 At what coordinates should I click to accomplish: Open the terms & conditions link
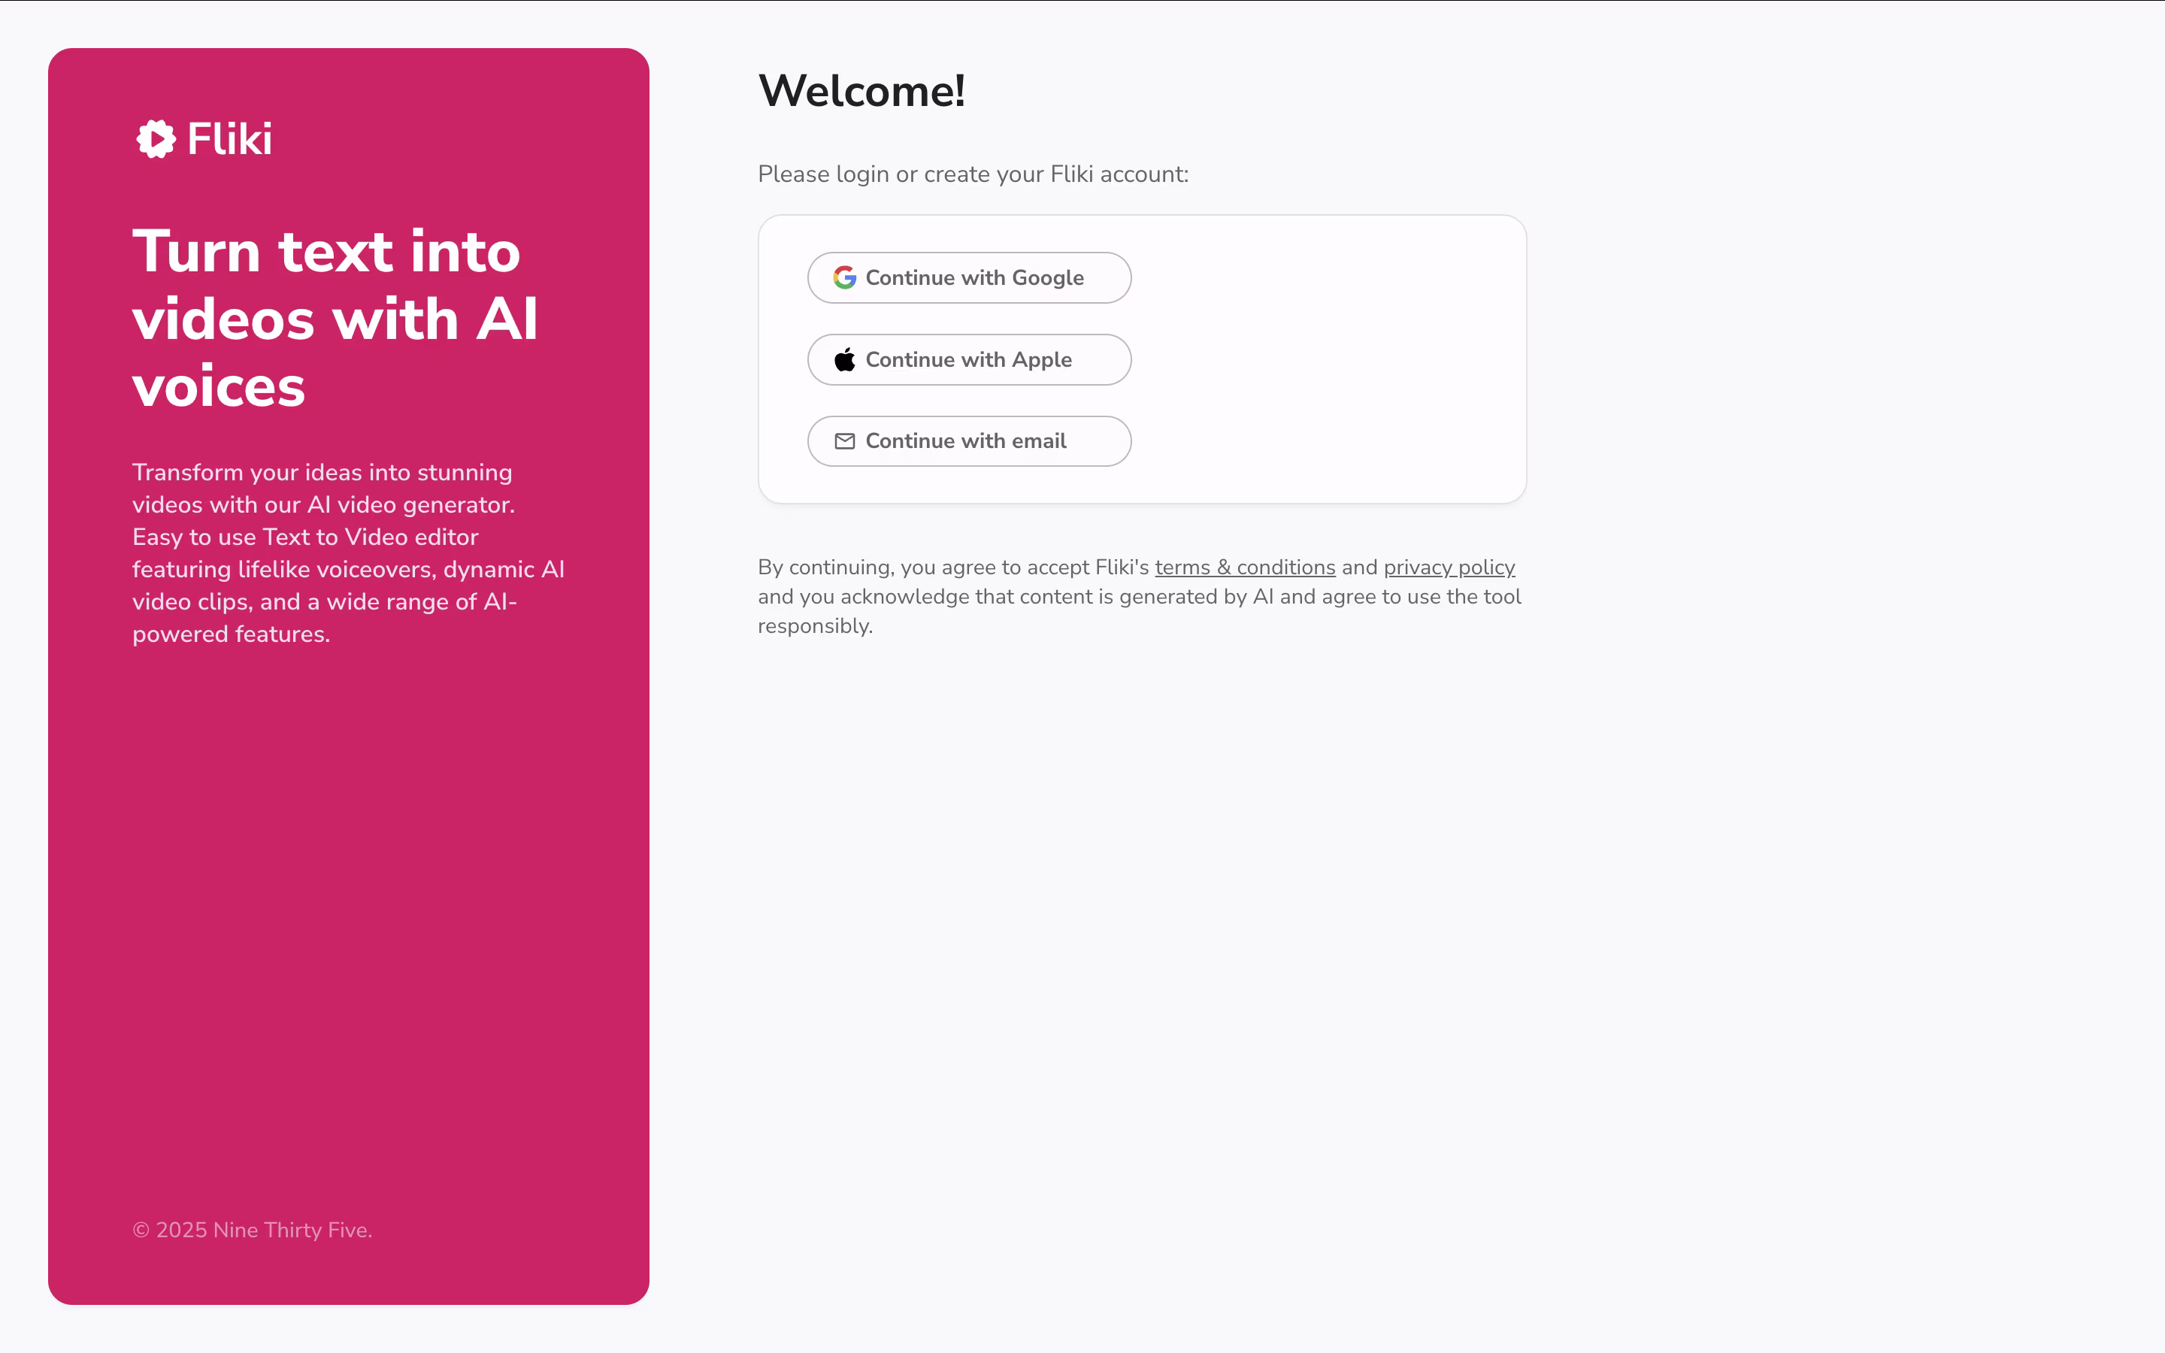click(x=1244, y=568)
